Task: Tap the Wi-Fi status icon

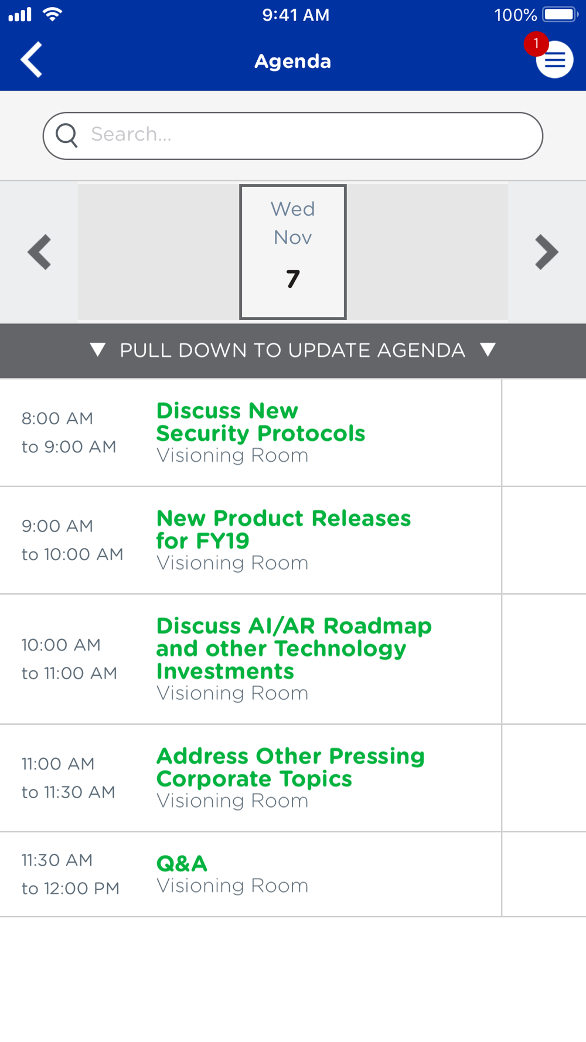Action: [x=53, y=15]
